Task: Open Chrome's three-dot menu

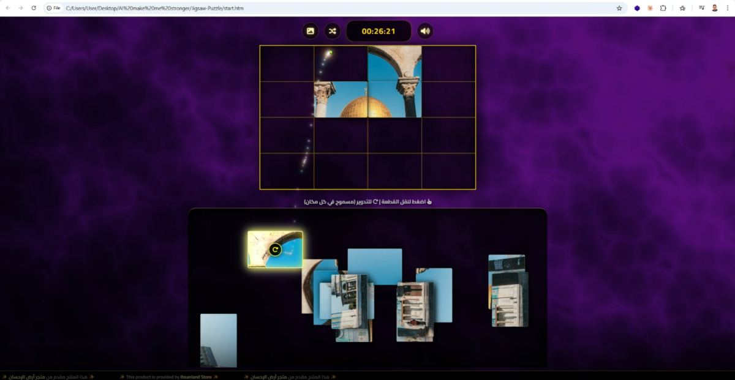Action: 728,8
